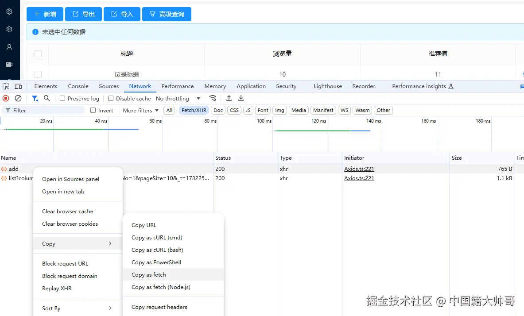524x316 pixels.
Task: Select Open in Sources panel
Action: coord(78,179)
